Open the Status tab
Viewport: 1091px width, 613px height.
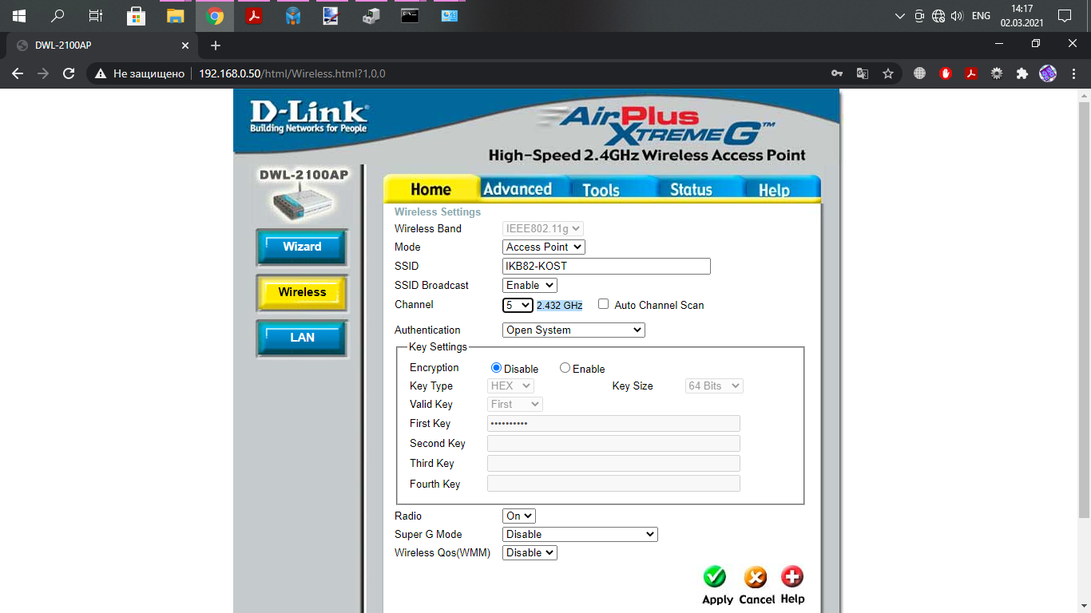pyautogui.click(x=690, y=189)
